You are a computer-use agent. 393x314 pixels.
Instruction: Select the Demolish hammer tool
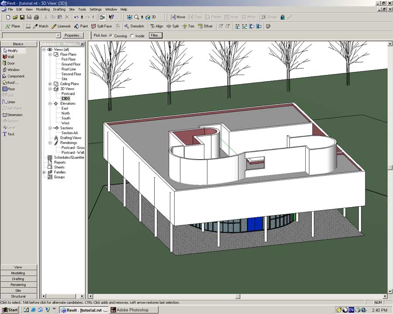coord(134,26)
